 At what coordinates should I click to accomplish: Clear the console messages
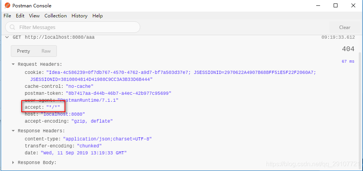(345, 27)
